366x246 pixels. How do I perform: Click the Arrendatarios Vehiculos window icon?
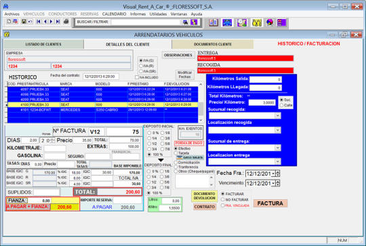tap(7, 35)
